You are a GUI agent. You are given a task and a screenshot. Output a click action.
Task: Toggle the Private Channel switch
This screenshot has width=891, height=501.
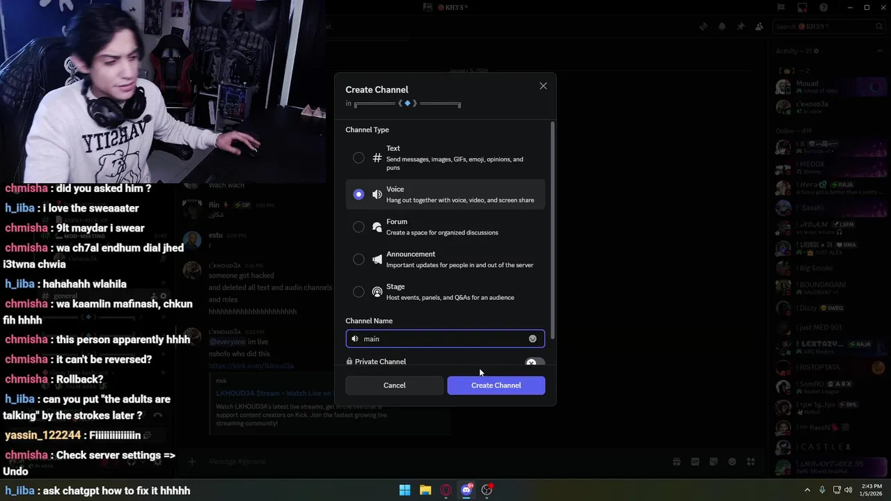point(535,363)
